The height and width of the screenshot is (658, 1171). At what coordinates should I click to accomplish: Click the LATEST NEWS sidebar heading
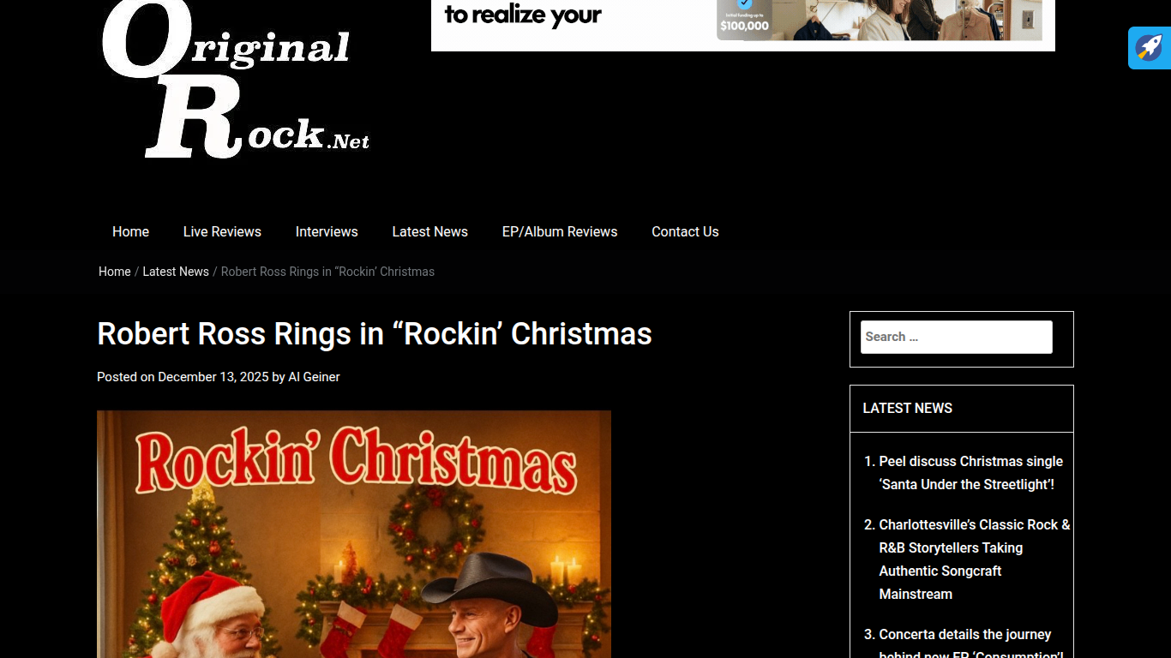[x=907, y=408]
